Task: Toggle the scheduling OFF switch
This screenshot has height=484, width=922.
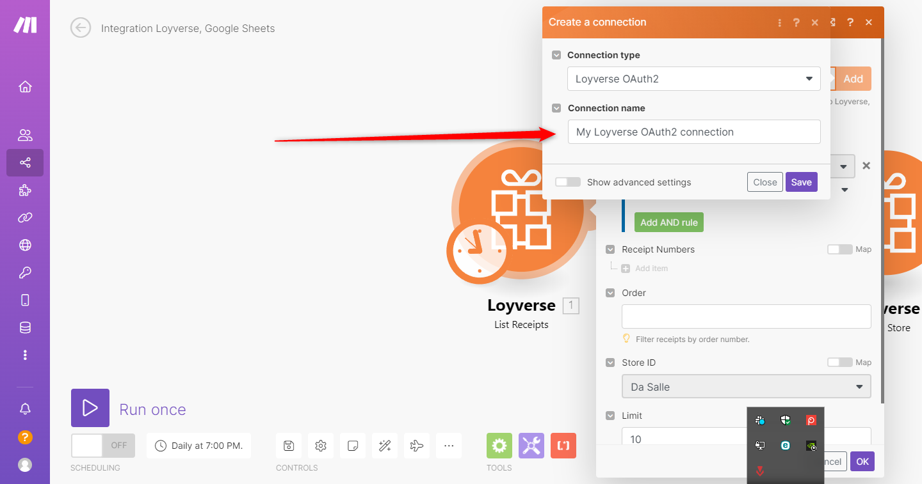Action: tap(102, 446)
